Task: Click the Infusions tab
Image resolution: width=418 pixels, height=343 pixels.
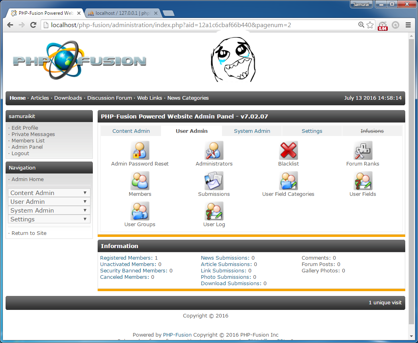Action: [372, 131]
